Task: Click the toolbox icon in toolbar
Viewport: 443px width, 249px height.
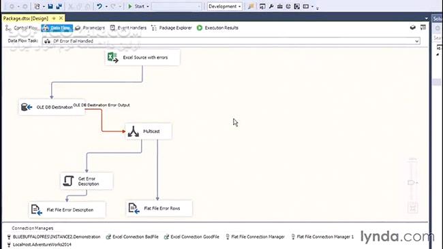Action: pos(279,6)
